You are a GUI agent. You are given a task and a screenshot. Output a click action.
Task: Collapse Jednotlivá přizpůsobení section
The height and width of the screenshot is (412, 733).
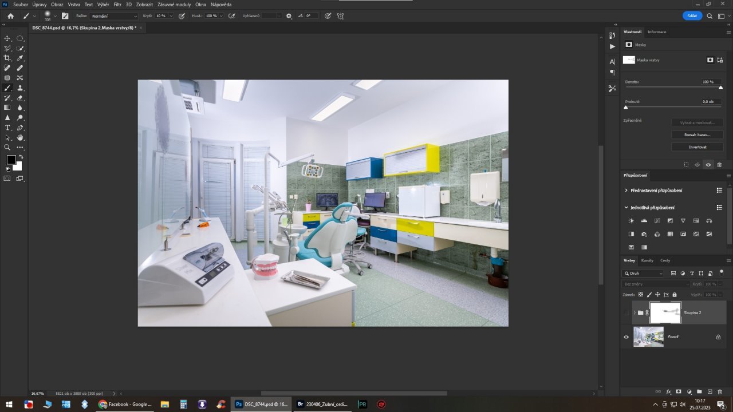[626, 207]
